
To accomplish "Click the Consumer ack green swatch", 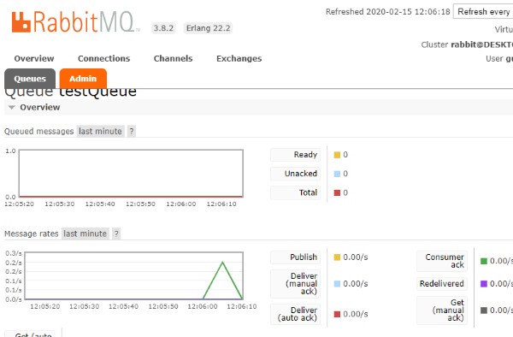I will pyautogui.click(x=484, y=261).
